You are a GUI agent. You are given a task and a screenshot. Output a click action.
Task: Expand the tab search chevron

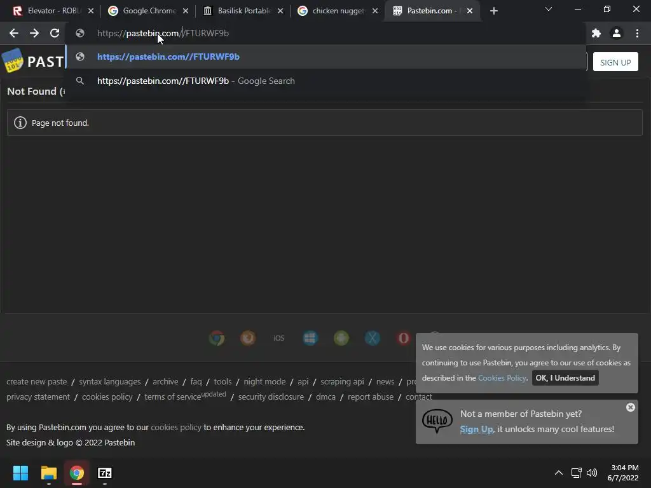click(x=549, y=9)
